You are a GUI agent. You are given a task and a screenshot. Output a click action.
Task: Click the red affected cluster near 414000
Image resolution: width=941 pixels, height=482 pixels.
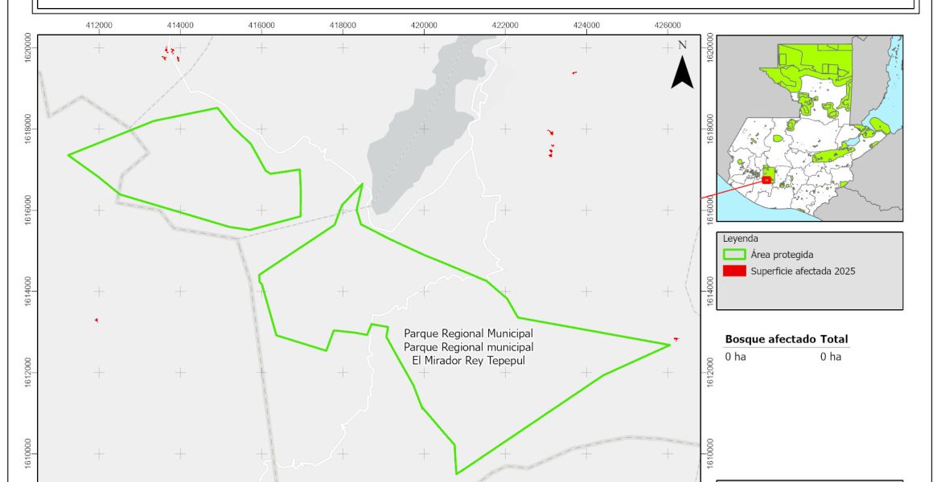tap(171, 54)
